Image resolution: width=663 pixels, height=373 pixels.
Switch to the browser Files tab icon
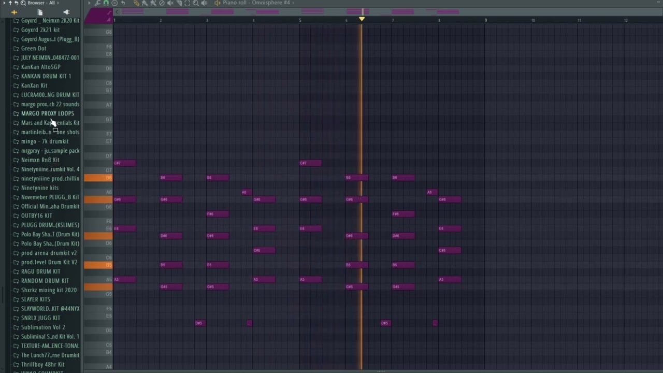[40, 12]
